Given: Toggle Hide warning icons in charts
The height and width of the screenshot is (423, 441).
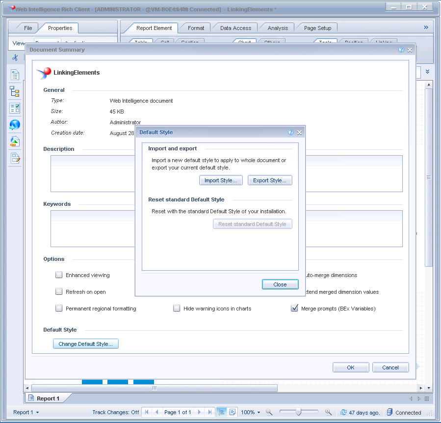Looking at the screenshot, I should pos(177,308).
